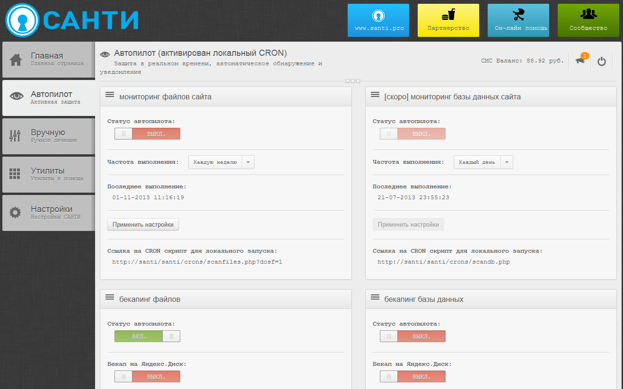Click the home icon in sidebar

tap(16, 60)
